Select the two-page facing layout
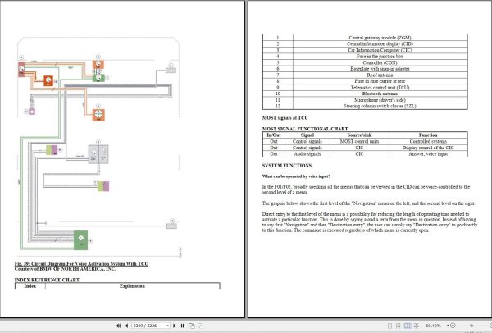 [408, 326]
